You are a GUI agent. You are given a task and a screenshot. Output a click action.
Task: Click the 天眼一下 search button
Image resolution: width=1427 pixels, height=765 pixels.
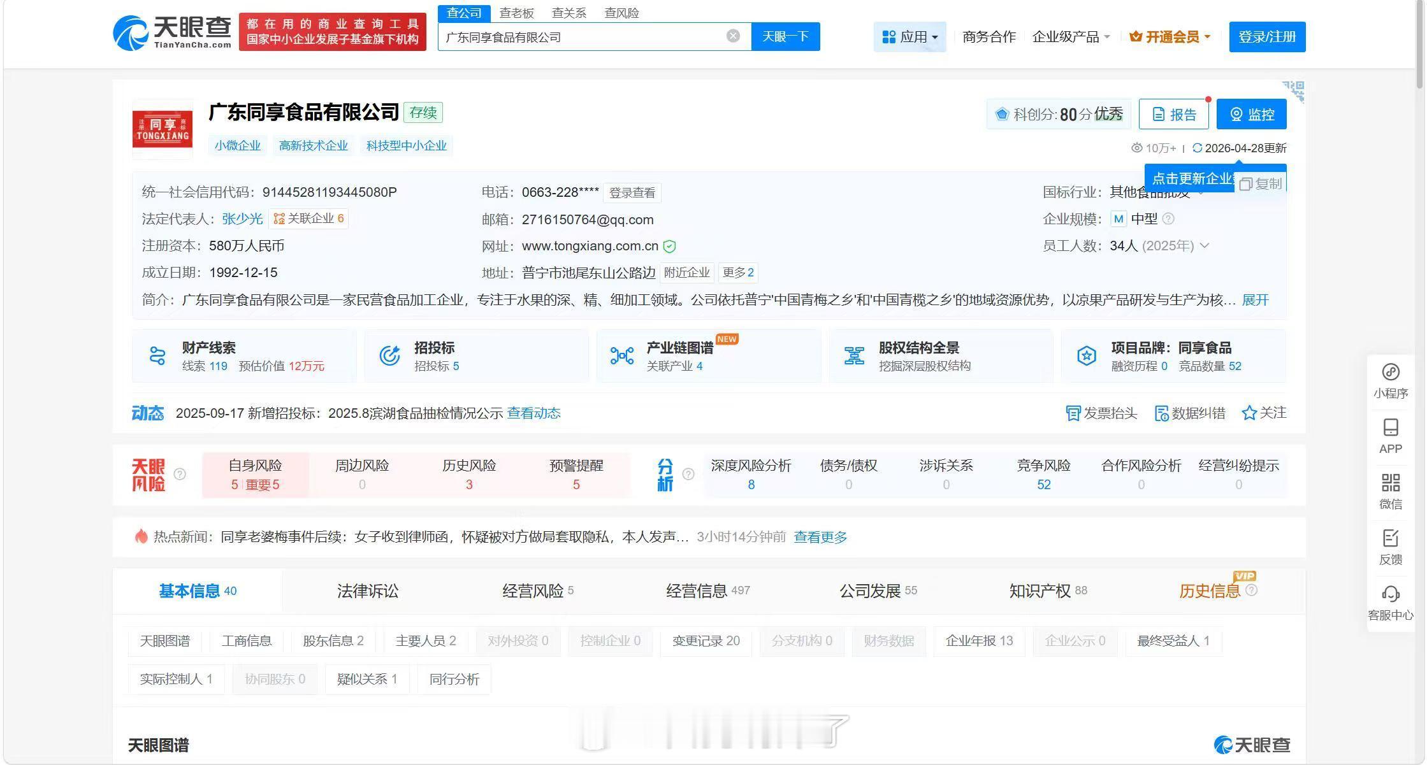pos(785,36)
